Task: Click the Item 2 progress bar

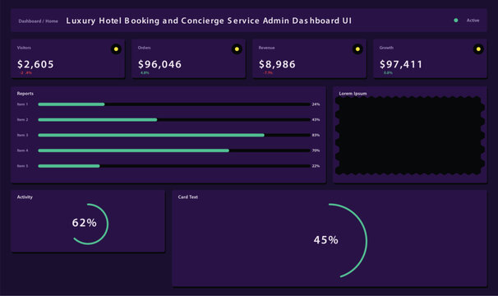Action: click(x=174, y=120)
